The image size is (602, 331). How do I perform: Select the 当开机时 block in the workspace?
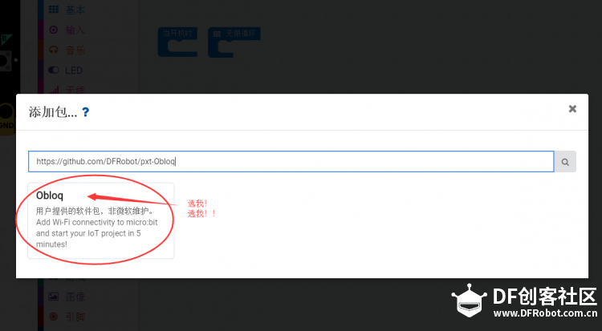click(x=177, y=42)
